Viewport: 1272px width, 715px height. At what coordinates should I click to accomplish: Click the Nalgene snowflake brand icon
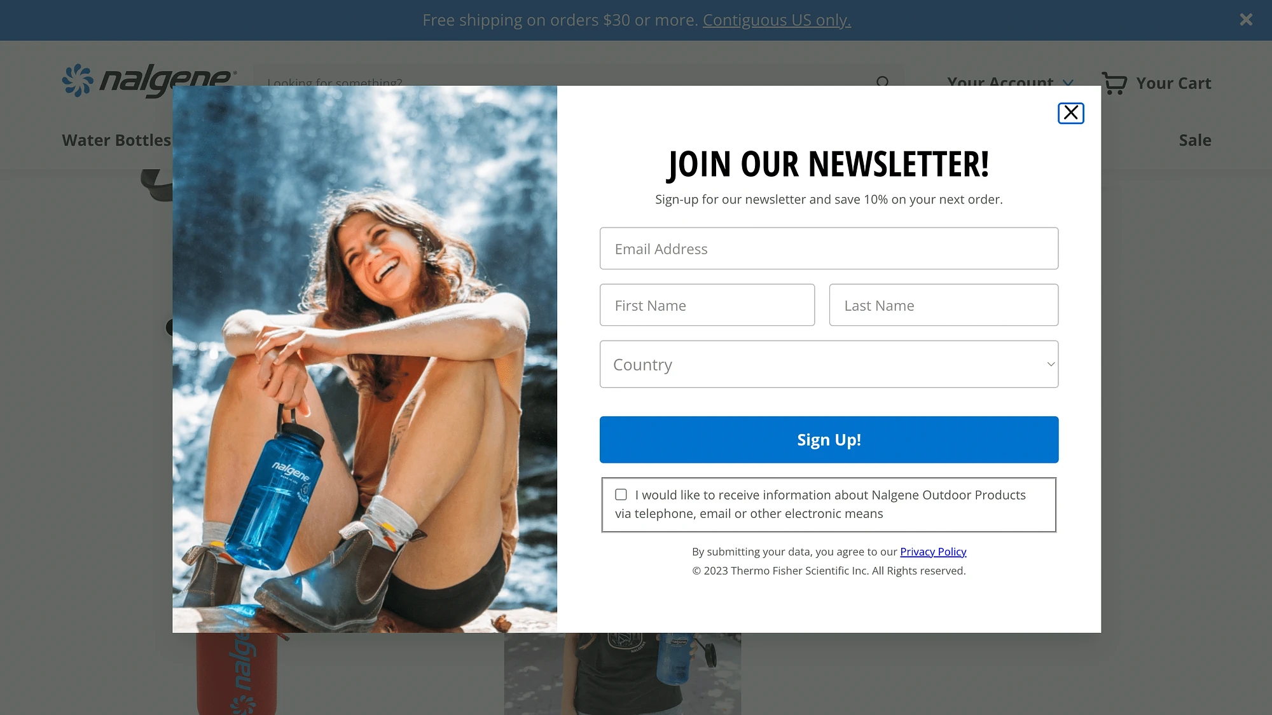click(79, 80)
